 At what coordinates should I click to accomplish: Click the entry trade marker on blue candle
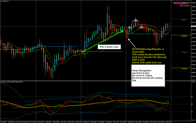pyautogui.click(x=130, y=27)
